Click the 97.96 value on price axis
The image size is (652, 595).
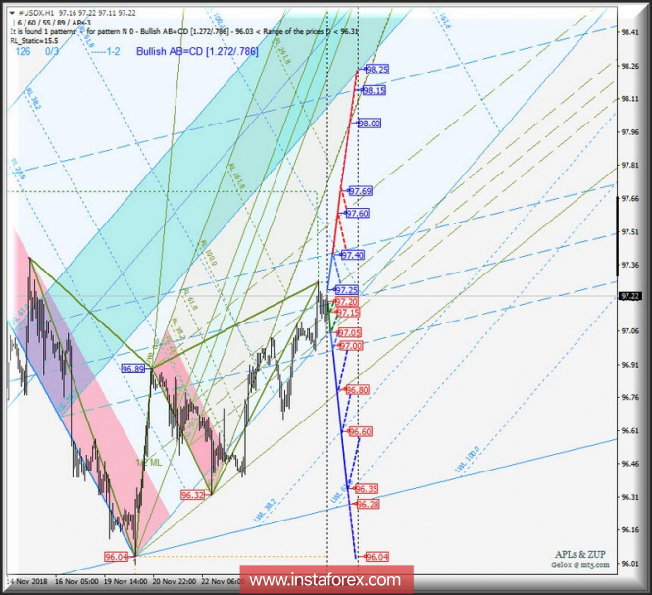[x=630, y=132]
